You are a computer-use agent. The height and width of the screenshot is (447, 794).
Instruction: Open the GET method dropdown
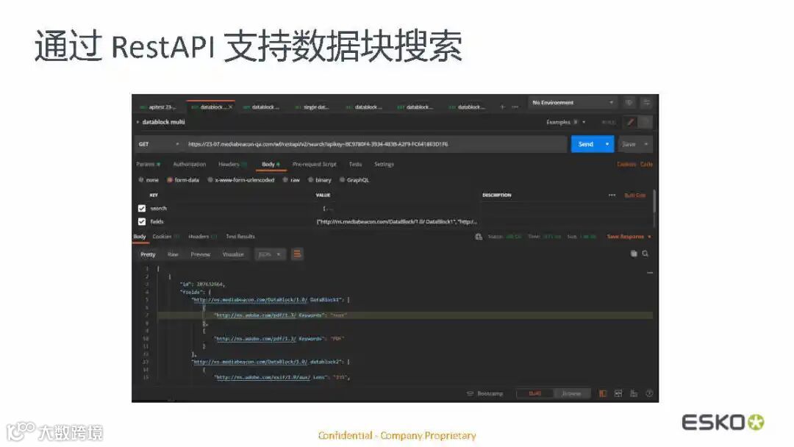click(x=159, y=144)
